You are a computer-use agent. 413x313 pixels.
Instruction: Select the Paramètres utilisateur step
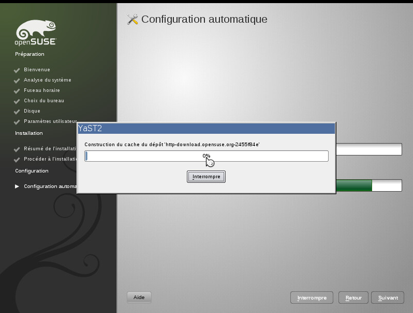point(50,121)
